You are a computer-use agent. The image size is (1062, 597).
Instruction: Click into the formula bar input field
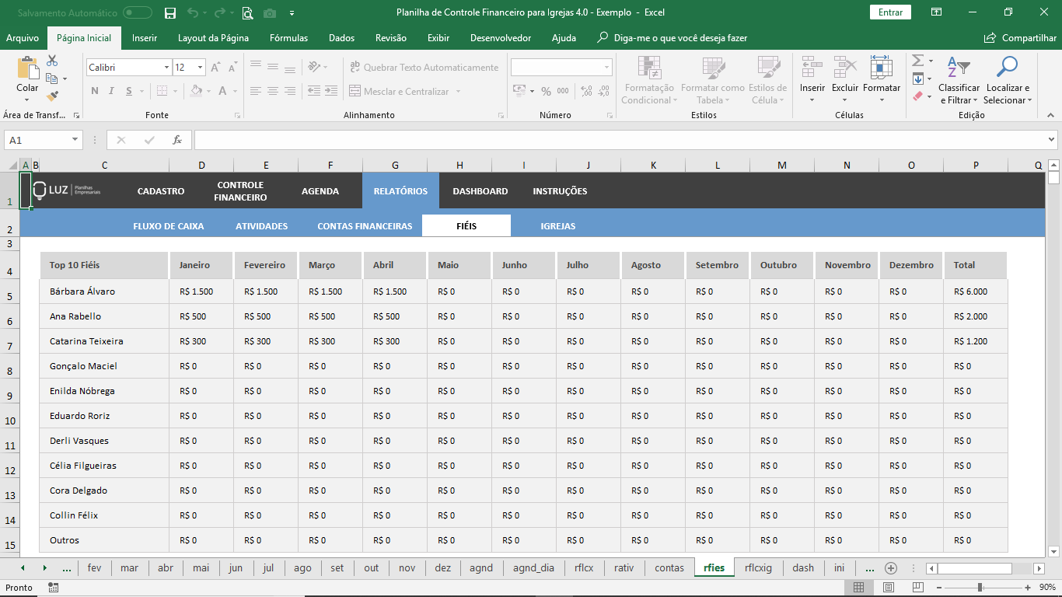tap(618, 140)
